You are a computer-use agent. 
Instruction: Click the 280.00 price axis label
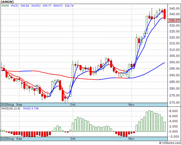pos(174,88)
